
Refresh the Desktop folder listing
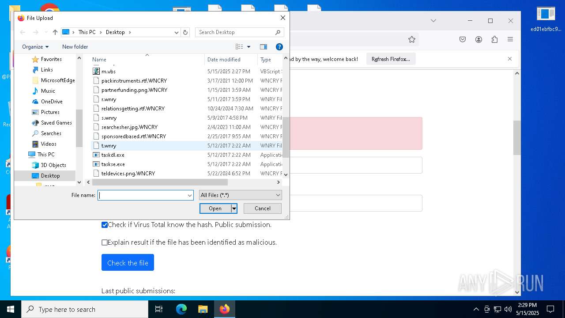[x=185, y=32]
